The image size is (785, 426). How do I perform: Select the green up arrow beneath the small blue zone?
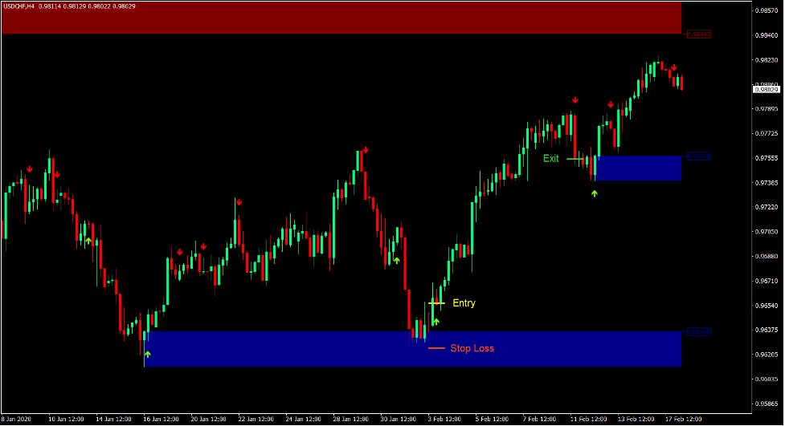pyautogui.click(x=595, y=193)
